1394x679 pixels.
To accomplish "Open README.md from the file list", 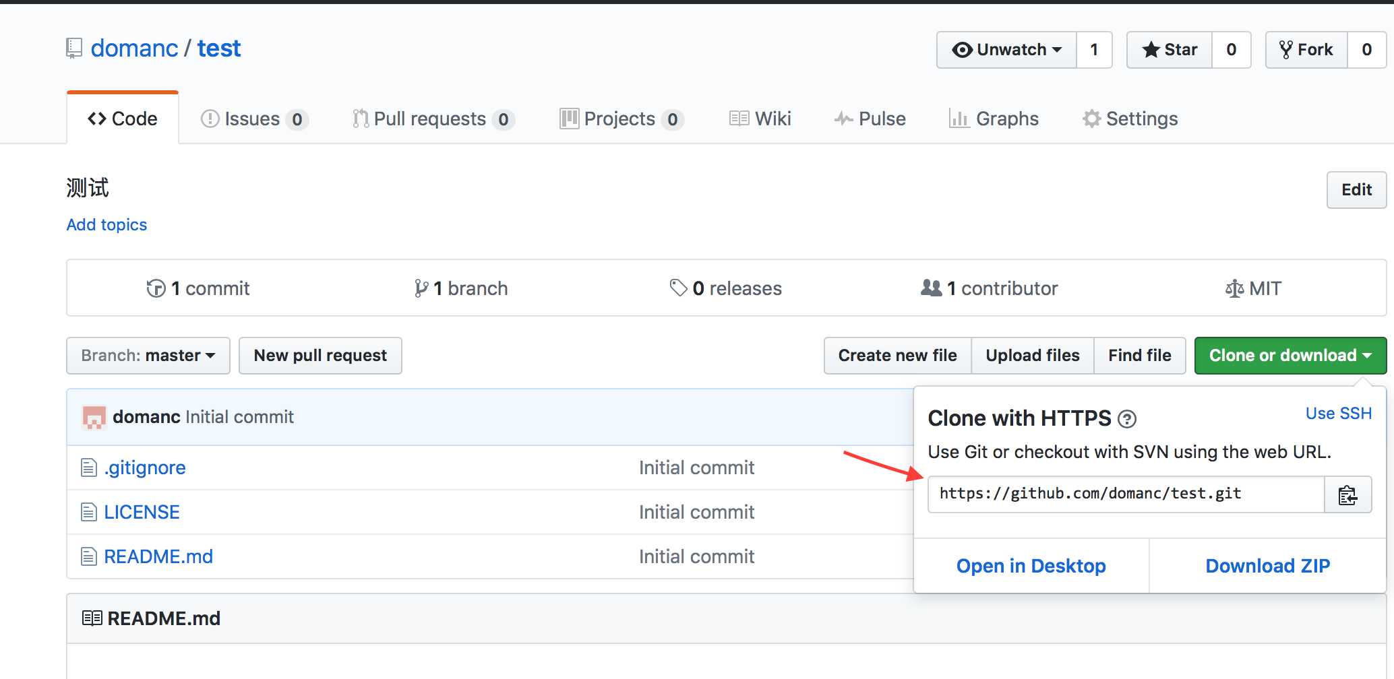I will point(158,556).
